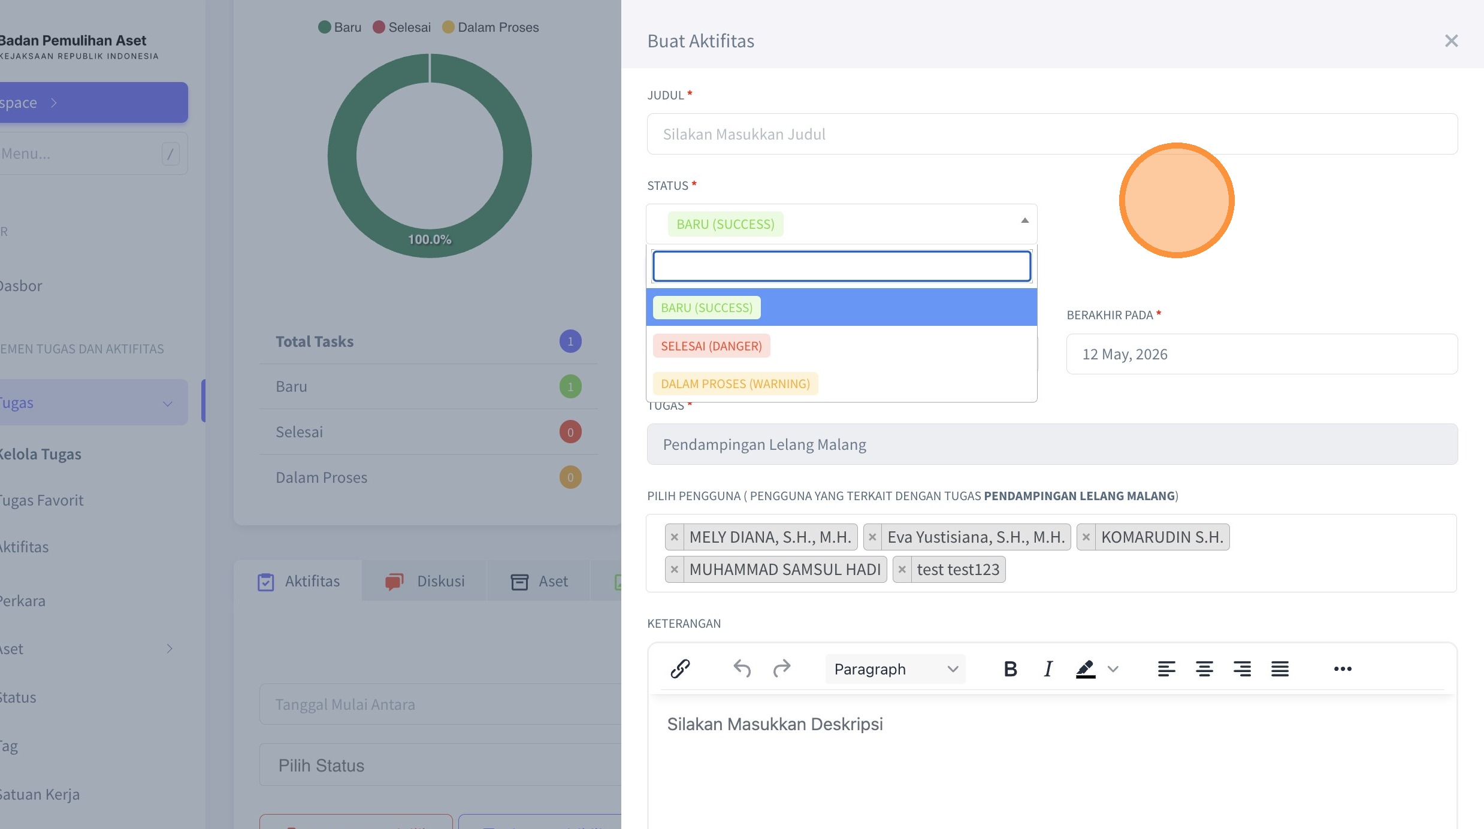1484x829 pixels.
Task: Align text right
Action: pyautogui.click(x=1242, y=668)
